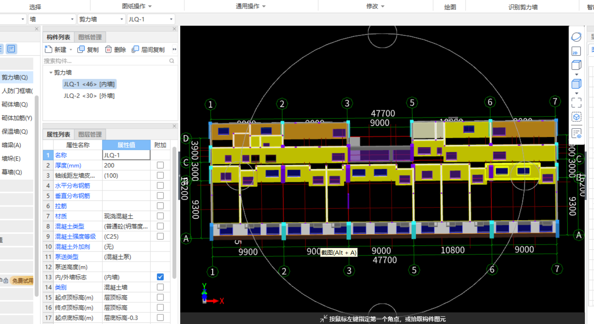This screenshot has height=324, width=594.
Task: Click the 免费试用 badge
Action: tap(23, 281)
